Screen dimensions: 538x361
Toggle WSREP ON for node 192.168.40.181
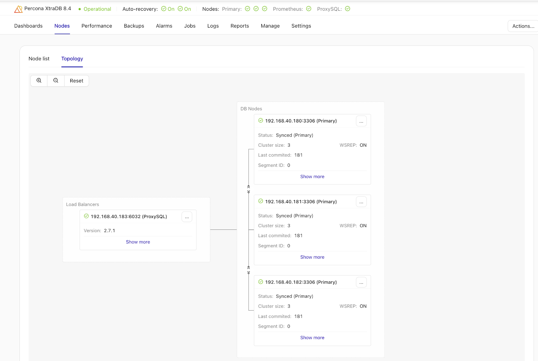coord(363,225)
